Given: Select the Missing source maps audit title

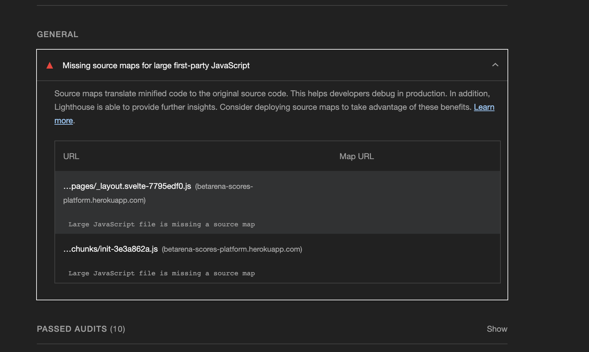Looking at the screenshot, I should click(x=156, y=66).
